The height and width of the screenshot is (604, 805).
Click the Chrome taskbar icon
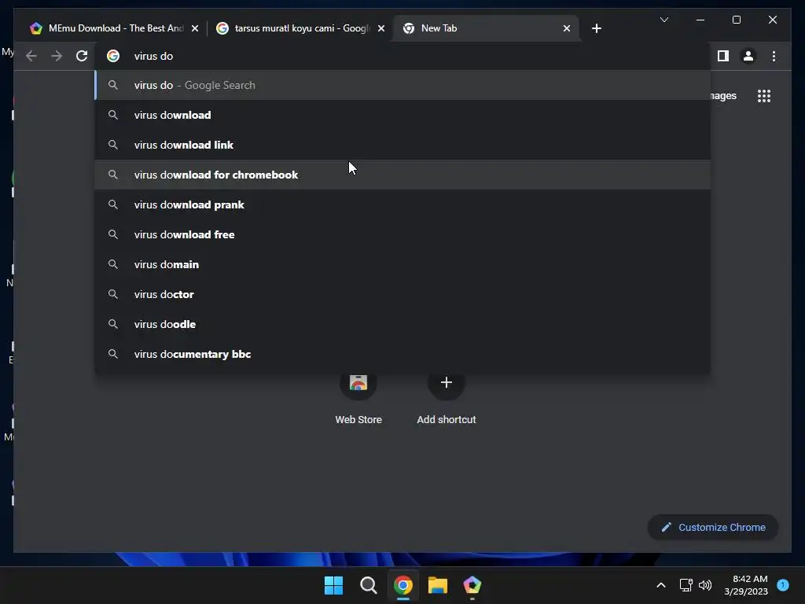[x=403, y=585]
